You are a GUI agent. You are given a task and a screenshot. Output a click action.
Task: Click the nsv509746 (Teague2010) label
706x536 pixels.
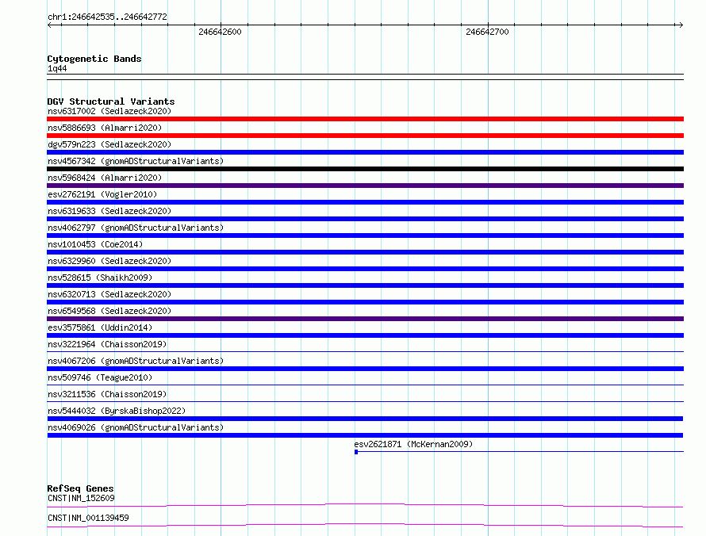[x=100, y=377]
